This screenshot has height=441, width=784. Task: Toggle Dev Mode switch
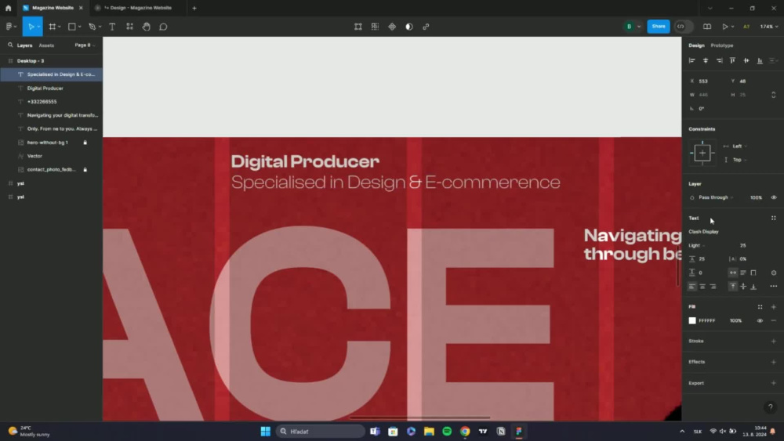(684, 27)
